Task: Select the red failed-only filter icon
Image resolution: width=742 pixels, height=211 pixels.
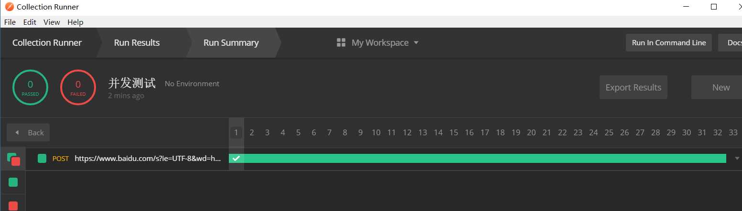Action: 13,206
